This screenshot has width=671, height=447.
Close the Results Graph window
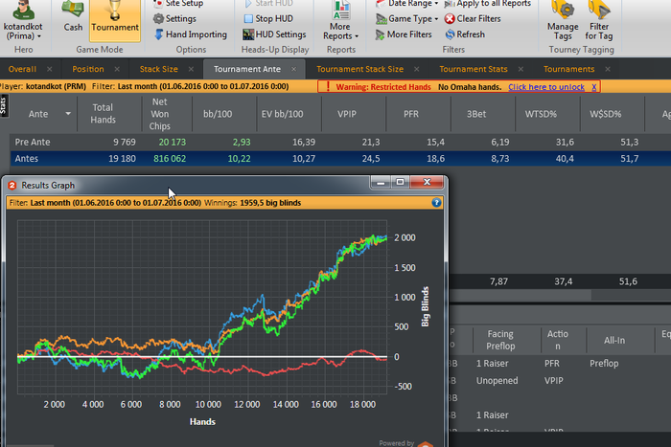pos(427,182)
